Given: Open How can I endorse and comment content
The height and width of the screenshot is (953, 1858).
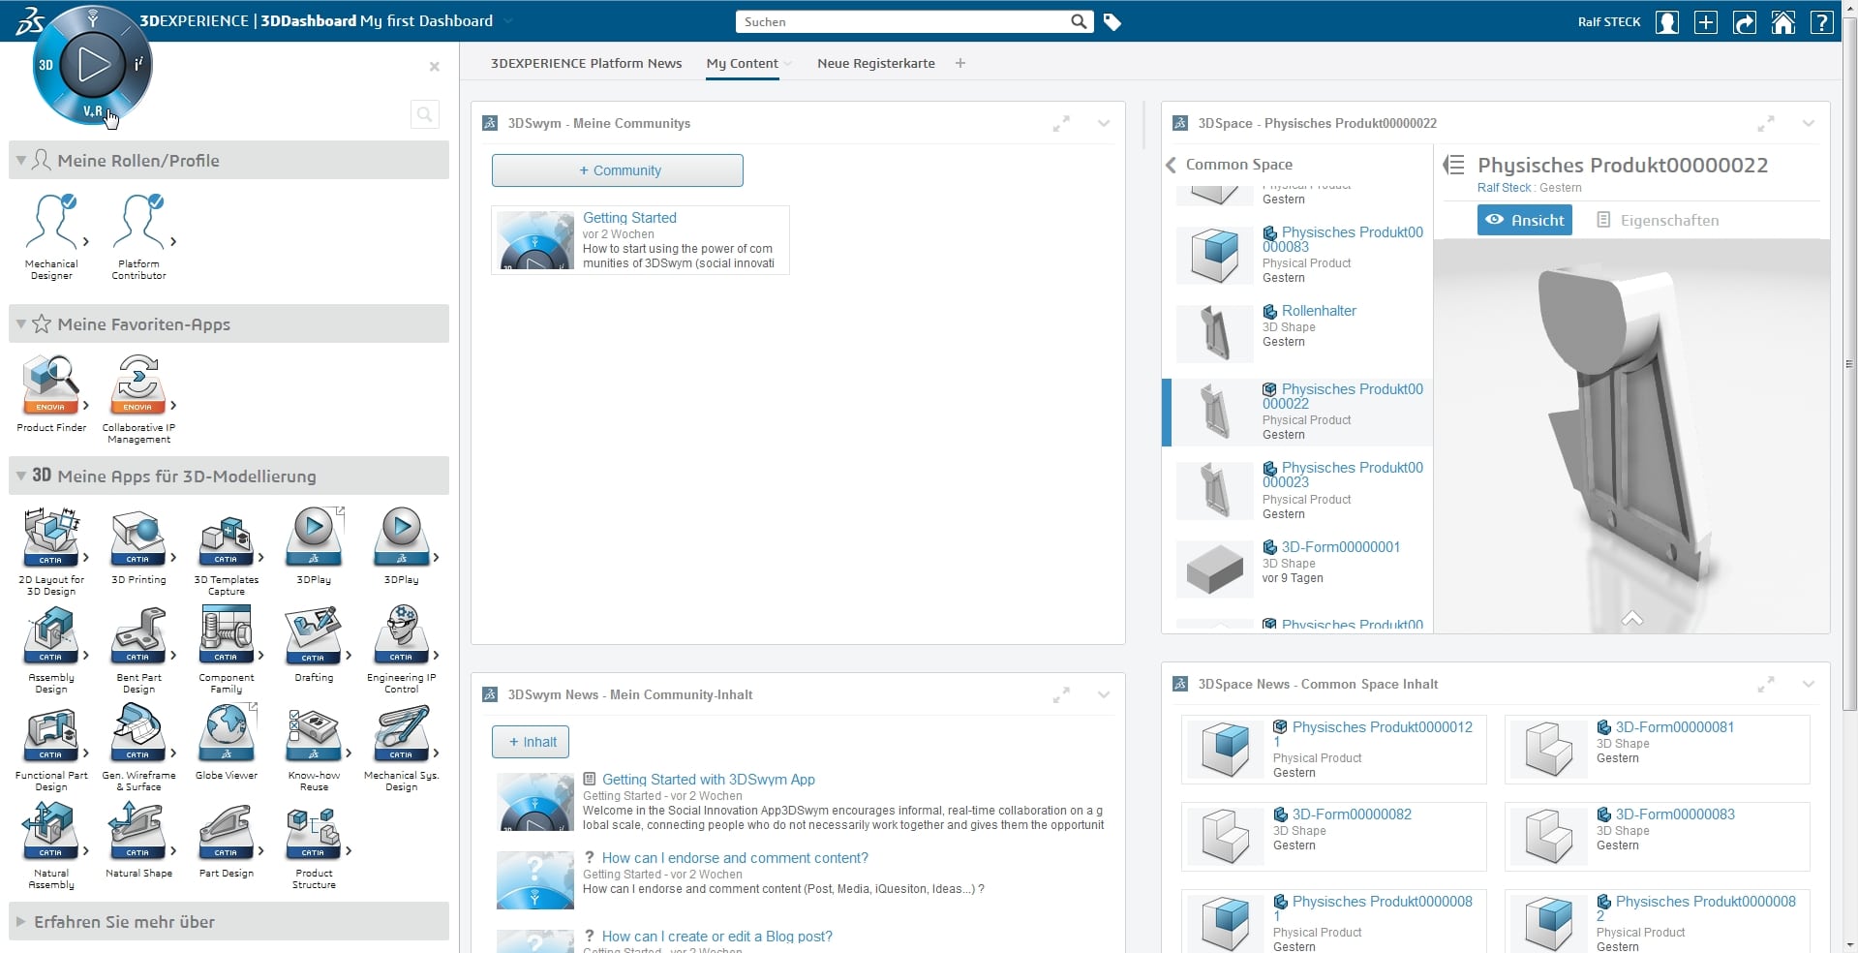Looking at the screenshot, I should pyautogui.click(x=735, y=858).
